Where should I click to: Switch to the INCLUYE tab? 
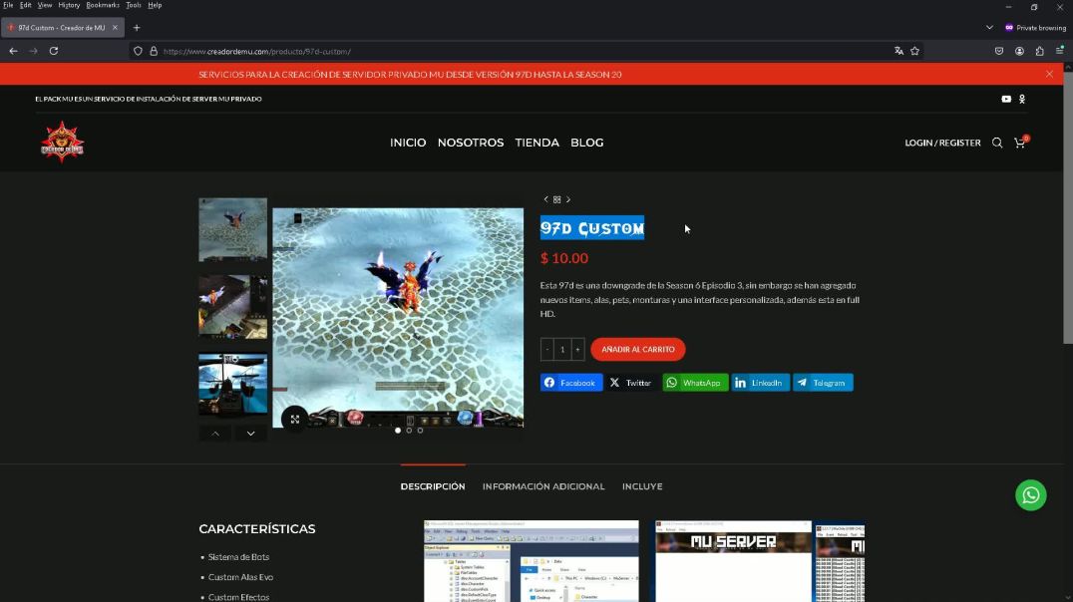pyautogui.click(x=642, y=486)
